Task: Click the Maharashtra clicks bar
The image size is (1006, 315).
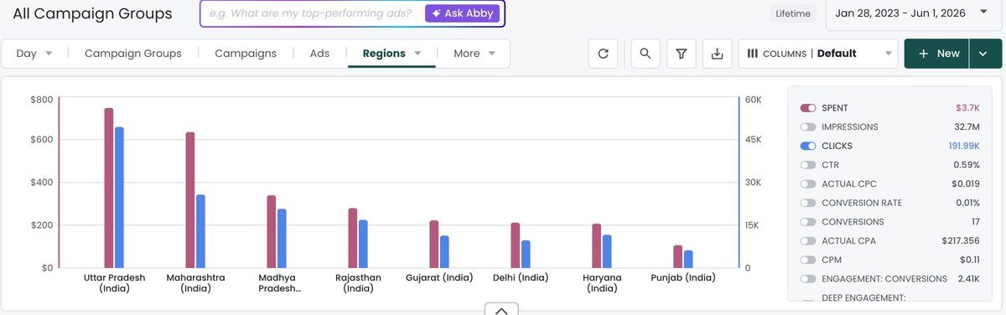Action: click(200, 231)
